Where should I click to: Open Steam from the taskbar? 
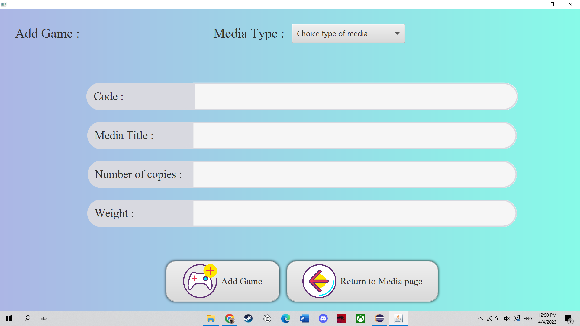point(248,318)
